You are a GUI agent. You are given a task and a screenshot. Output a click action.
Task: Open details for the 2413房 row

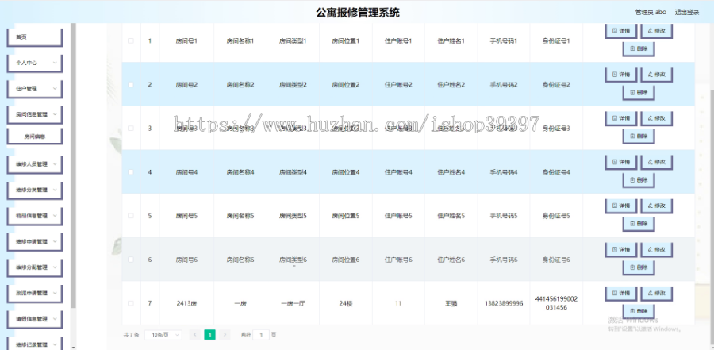pos(620,294)
